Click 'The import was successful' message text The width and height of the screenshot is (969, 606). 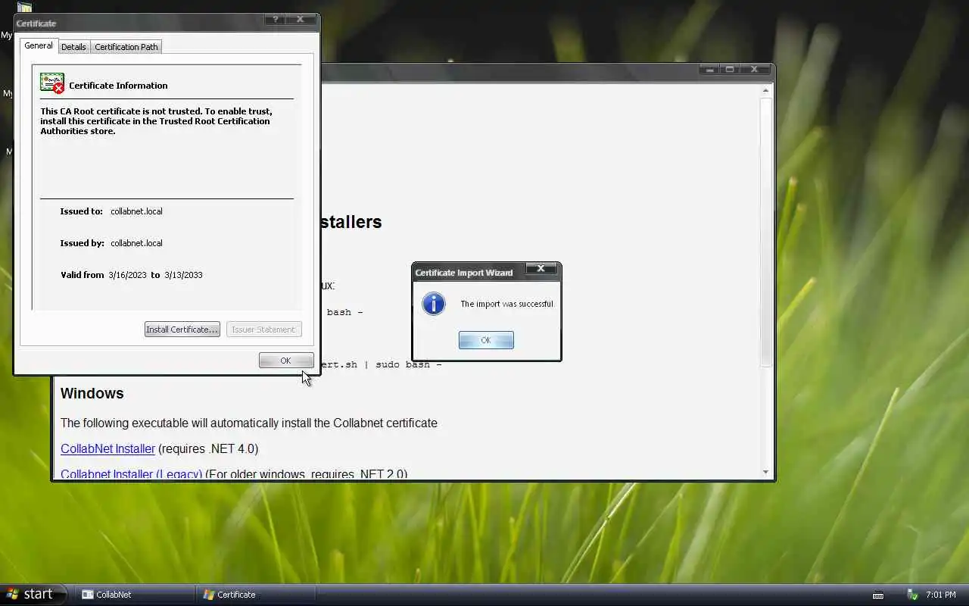[507, 304]
